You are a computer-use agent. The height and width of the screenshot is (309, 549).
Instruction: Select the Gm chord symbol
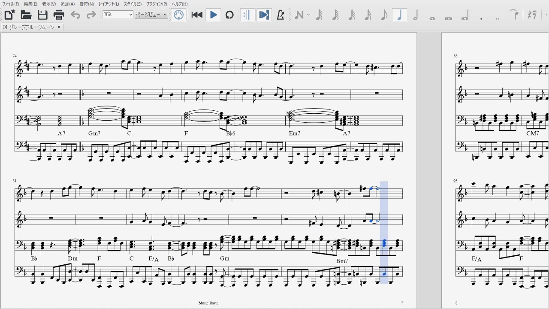pyautogui.click(x=225, y=258)
